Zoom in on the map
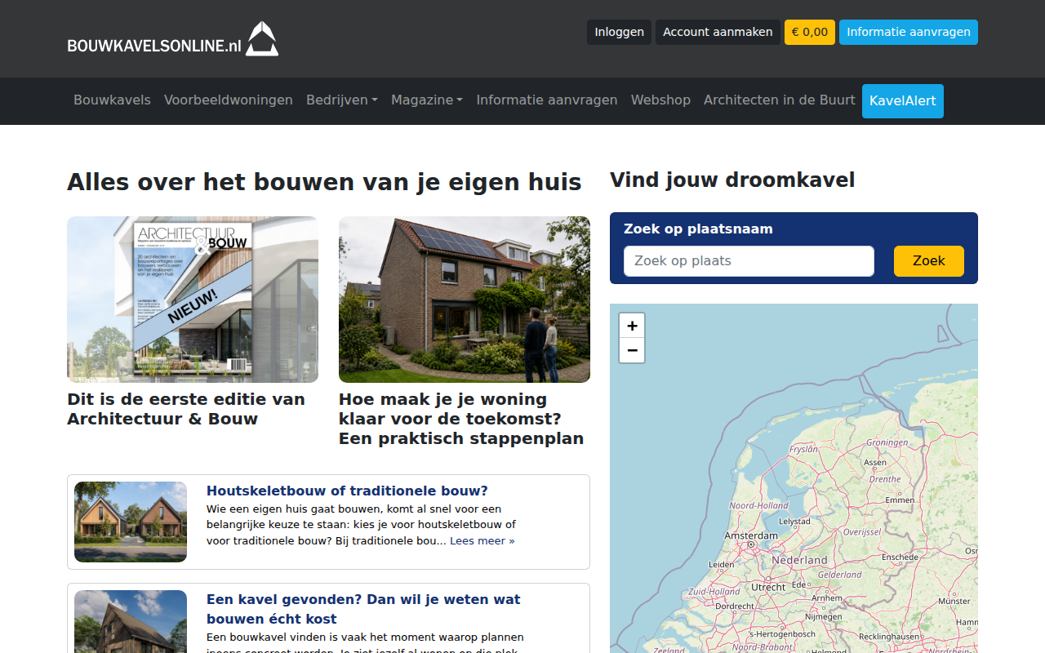The width and height of the screenshot is (1045, 653). pos(632,326)
